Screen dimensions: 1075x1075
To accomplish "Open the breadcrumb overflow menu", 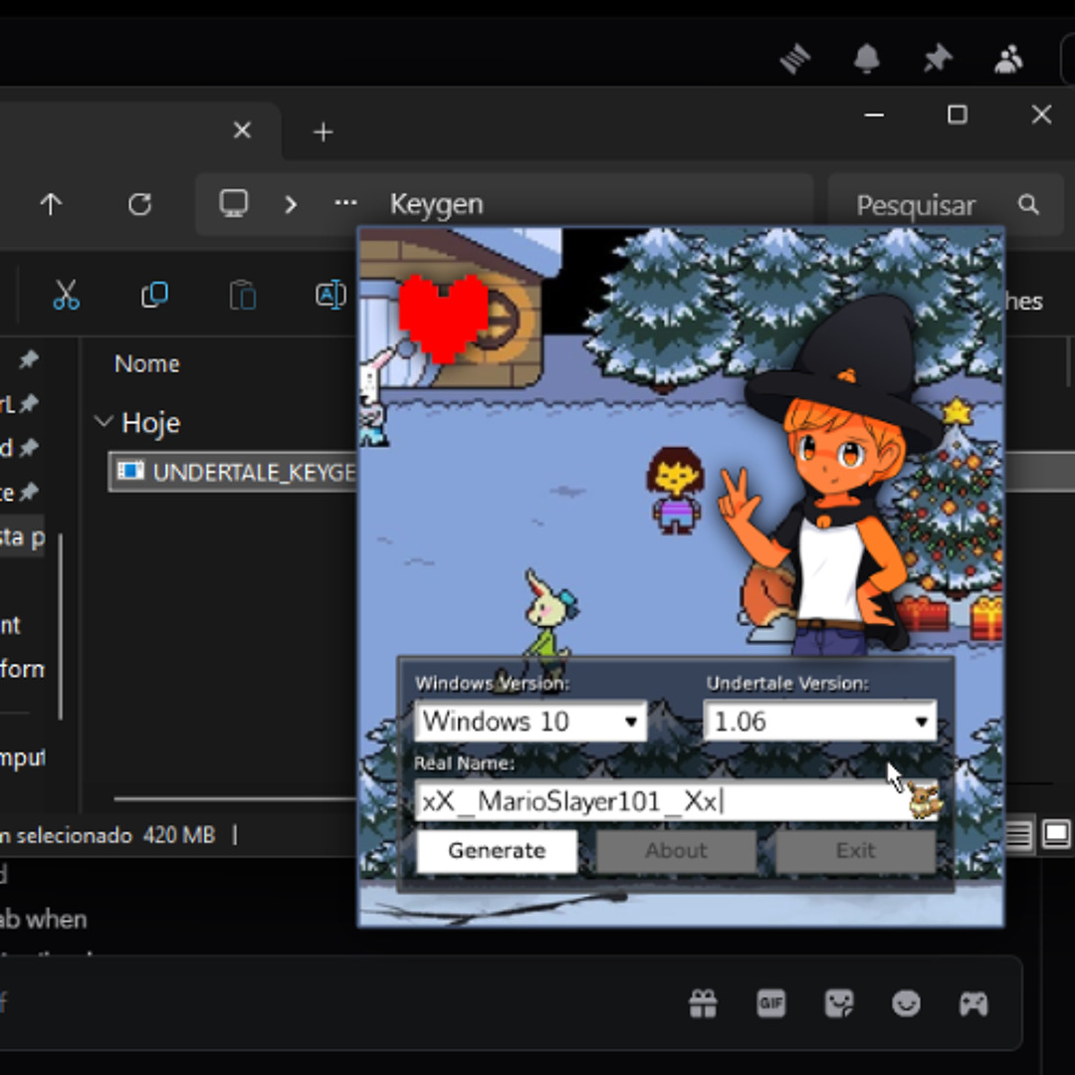I will coord(344,203).
